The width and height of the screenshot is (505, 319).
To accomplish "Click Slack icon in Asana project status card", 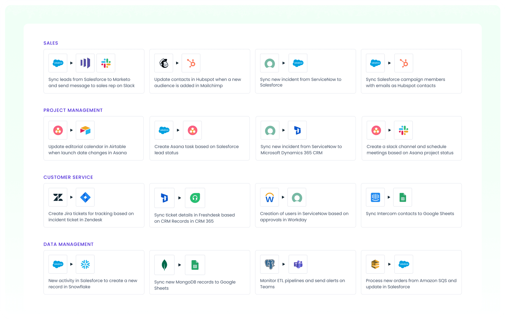I will click(403, 130).
